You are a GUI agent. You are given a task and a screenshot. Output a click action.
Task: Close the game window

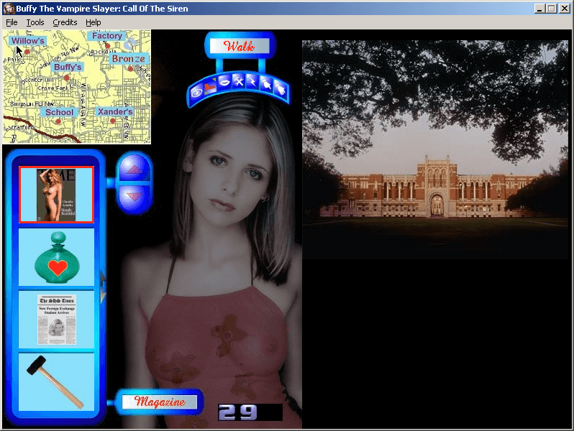564,9
